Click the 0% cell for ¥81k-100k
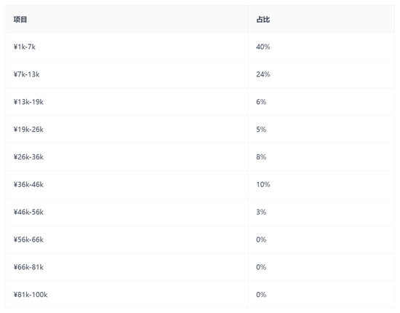Screen dimensions: 400x313 261,295
